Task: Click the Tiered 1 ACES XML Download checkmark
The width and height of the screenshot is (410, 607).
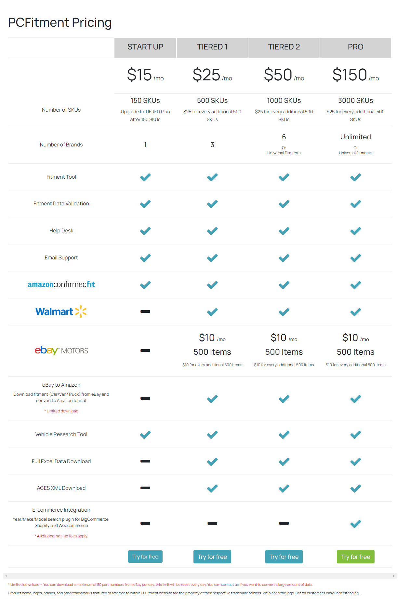Action: (x=212, y=488)
